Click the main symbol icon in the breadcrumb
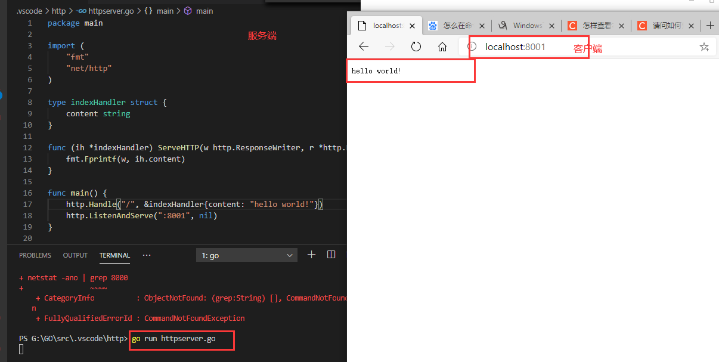Screen dimensions: 719x362 [187, 10]
